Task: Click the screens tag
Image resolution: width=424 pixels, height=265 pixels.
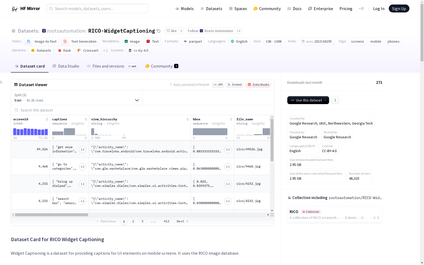Action: [357, 41]
